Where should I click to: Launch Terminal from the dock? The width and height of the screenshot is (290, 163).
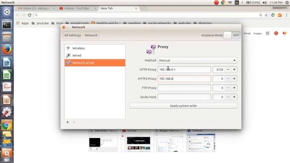click(x=7, y=25)
